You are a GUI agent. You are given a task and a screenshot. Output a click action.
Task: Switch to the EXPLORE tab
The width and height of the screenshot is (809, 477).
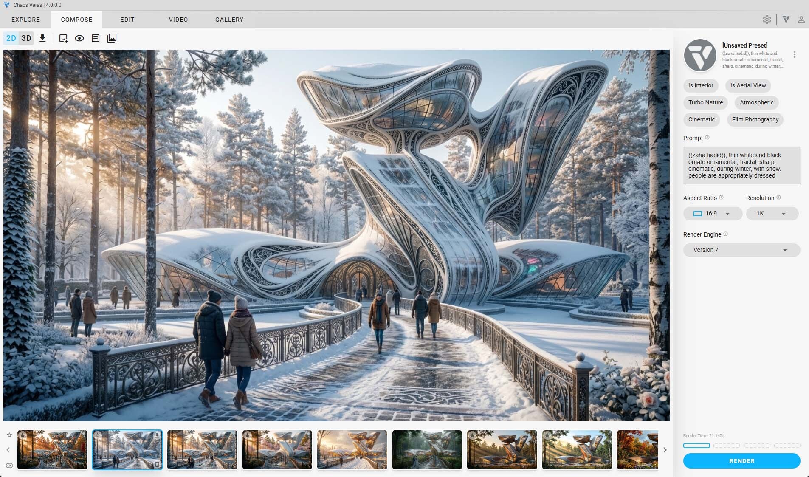(25, 20)
